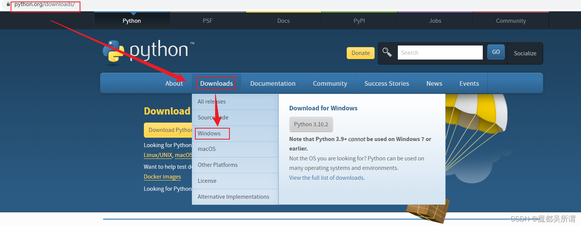Viewport: 581px width, 226px height.
Task: Select Source code in Downloads menu
Action: point(235,118)
